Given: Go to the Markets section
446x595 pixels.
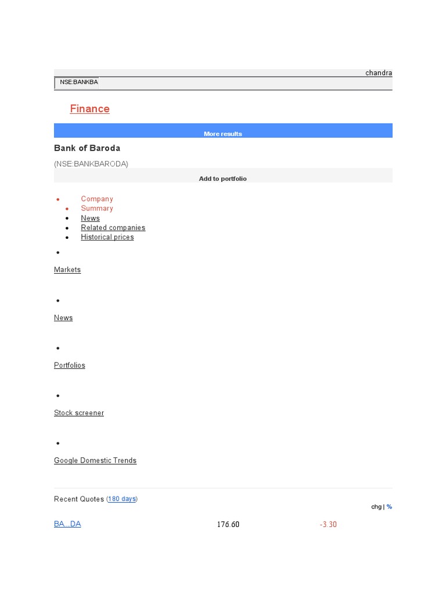Looking at the screenshot, I should (67, 270).
